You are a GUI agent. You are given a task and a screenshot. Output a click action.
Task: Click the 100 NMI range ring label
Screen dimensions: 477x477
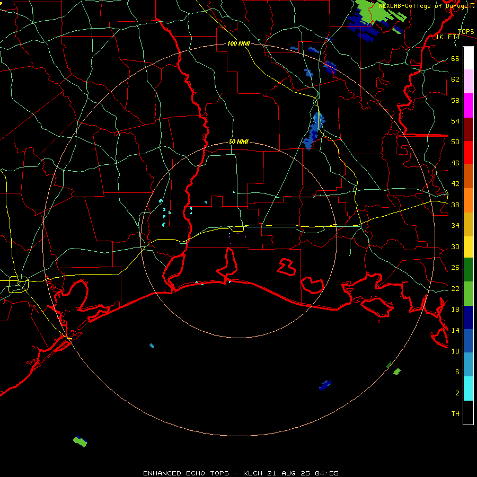click(238, 43)
